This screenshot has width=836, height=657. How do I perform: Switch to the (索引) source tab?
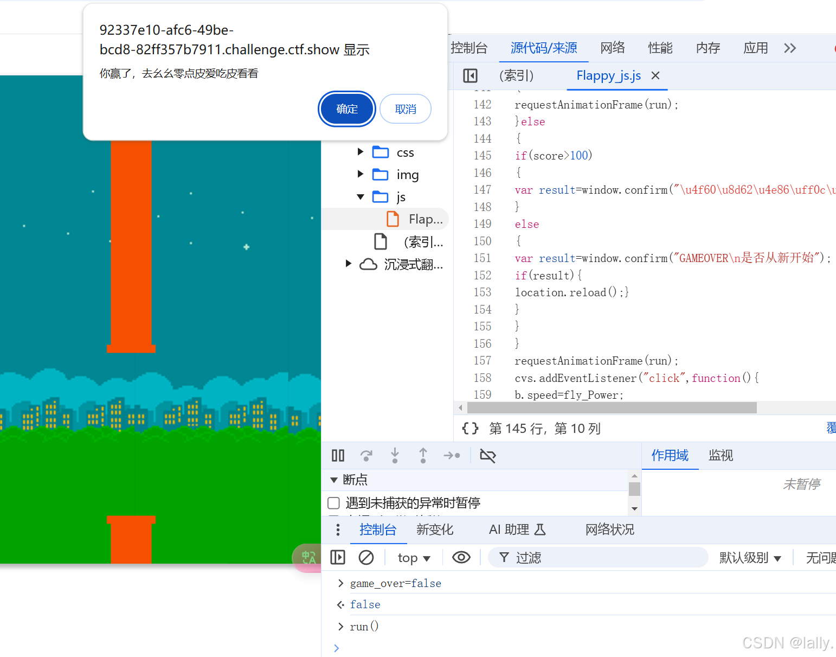tap(516, 75)
